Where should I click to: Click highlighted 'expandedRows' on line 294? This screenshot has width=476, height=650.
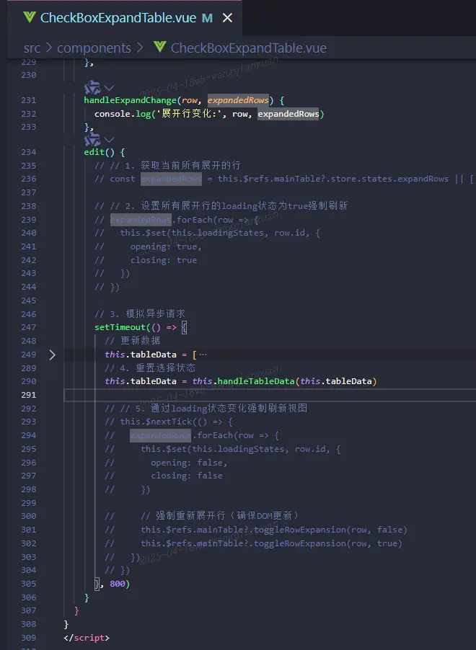pyautogui.click(x=161, y=435)
